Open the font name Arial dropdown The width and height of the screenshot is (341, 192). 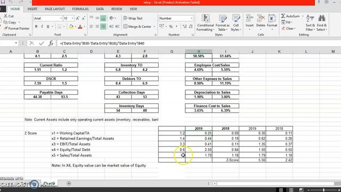click(x=61, y=18)
